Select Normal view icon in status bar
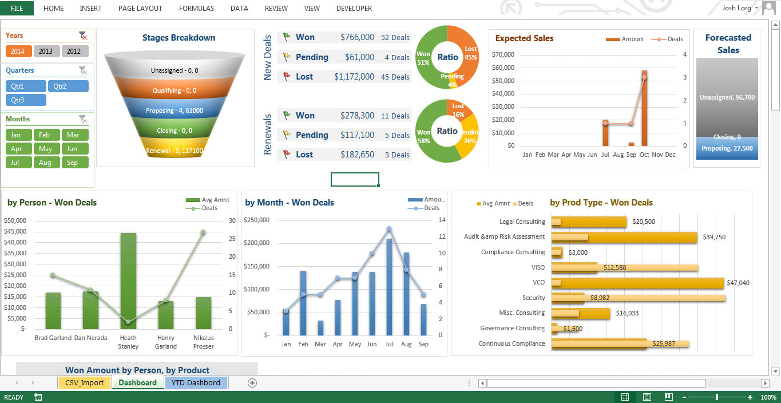 click(625, 397)
